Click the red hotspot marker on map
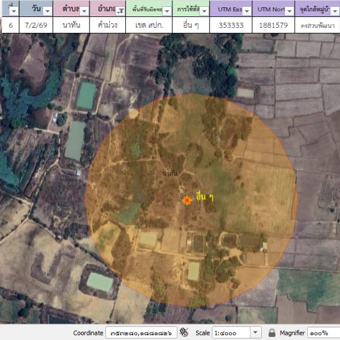Viewport: 340px width, 340px height. coord(186,199)
